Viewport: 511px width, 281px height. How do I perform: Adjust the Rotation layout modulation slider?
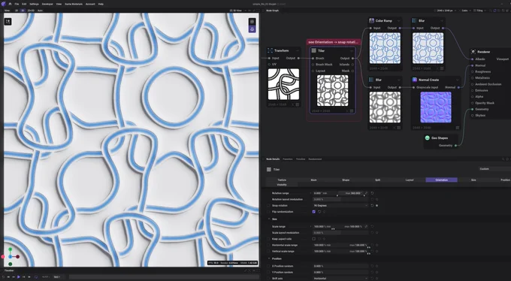pyautogui.click(x=340, y=200)
